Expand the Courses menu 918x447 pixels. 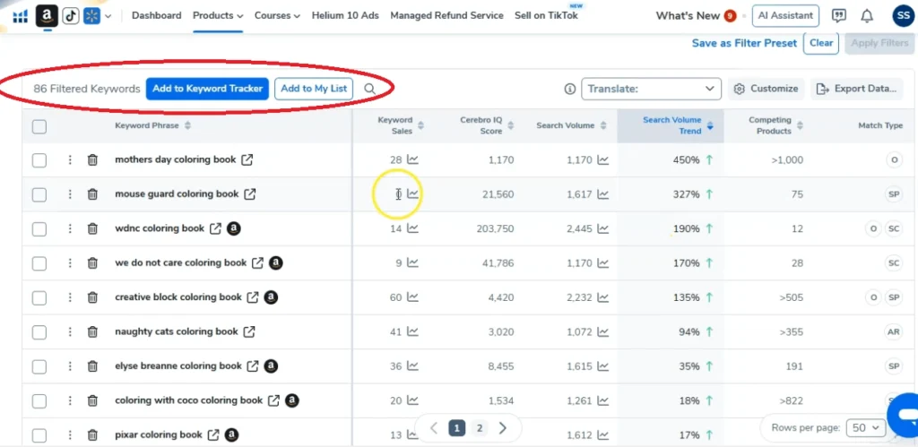(x=278, y=16)
